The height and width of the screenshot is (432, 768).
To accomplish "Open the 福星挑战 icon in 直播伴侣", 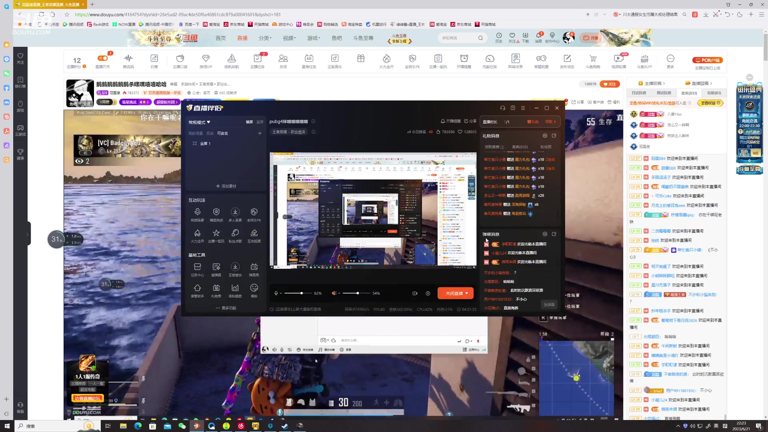I will coord(216,214).
